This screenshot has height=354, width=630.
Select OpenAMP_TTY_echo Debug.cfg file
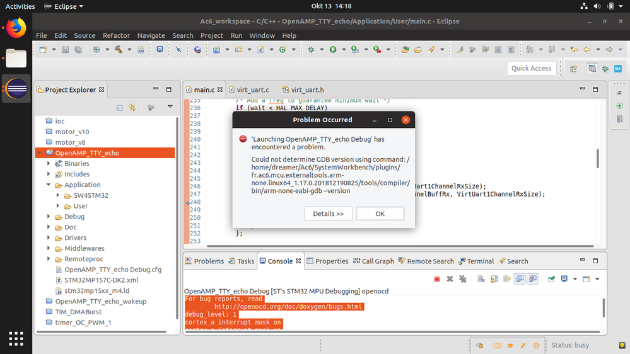click(113, 270)
